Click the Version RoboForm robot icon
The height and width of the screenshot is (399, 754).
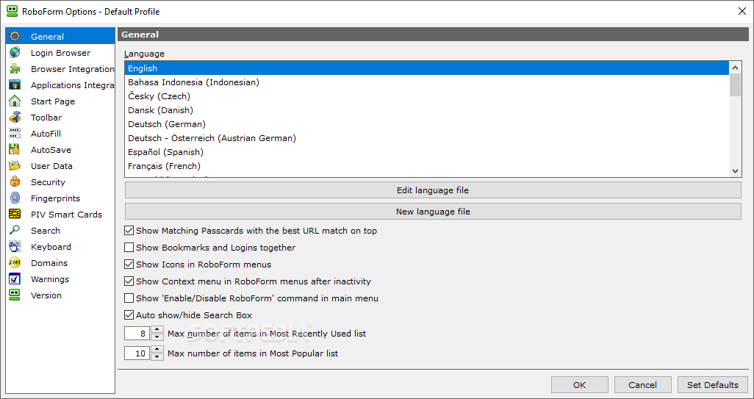coord(15,295)
